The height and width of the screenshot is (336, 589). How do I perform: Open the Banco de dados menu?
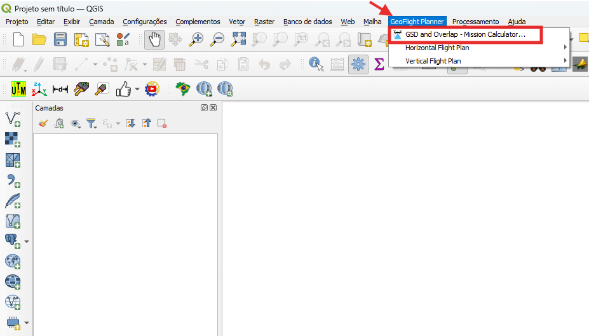coord(308,22)
